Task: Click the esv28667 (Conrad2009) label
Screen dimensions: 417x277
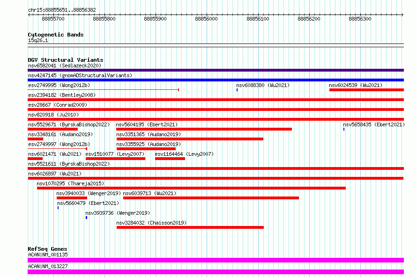Action: pos(58,105)
